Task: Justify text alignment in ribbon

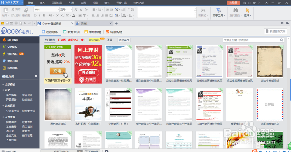Action: tap(107, 15)
